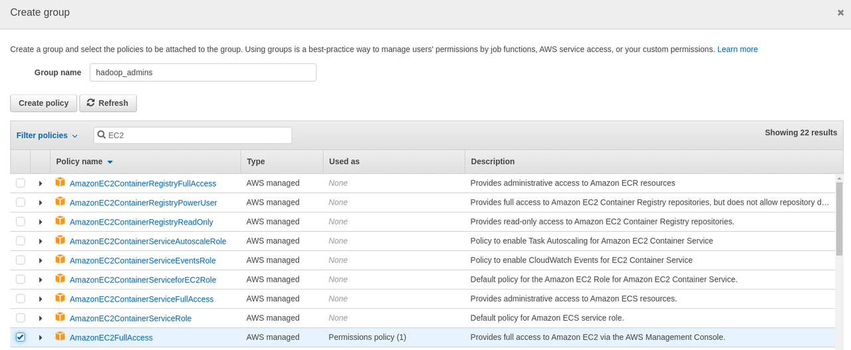Image resolution: width=851 pixels, height=350 pixels.
Task: Click the Refresh button
Action: 108,103
